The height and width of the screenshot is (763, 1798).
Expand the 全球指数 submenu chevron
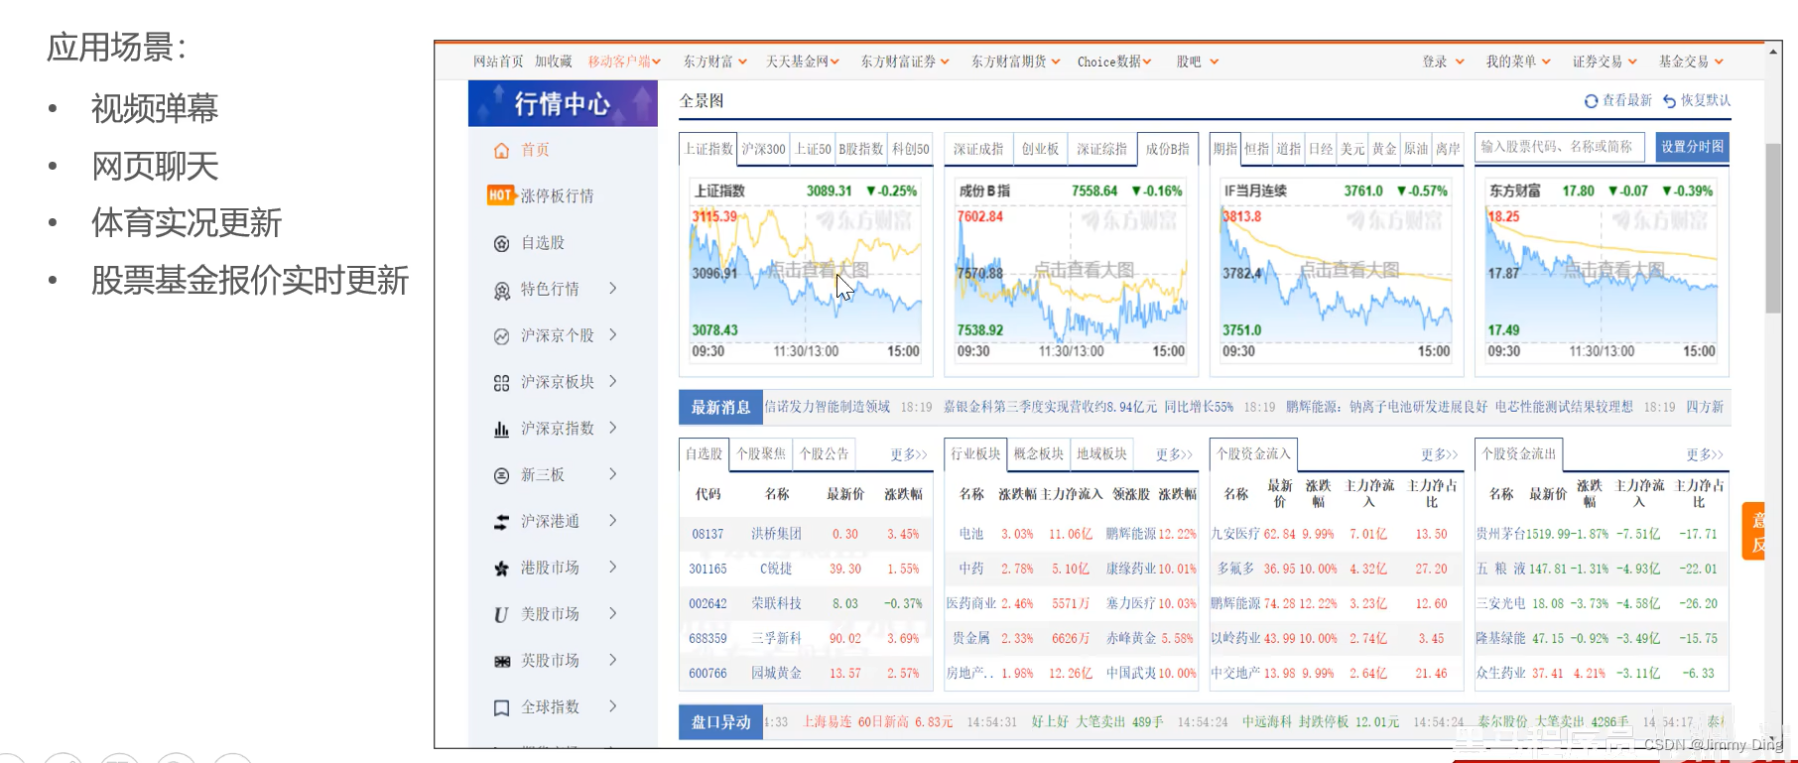point(613,705)
